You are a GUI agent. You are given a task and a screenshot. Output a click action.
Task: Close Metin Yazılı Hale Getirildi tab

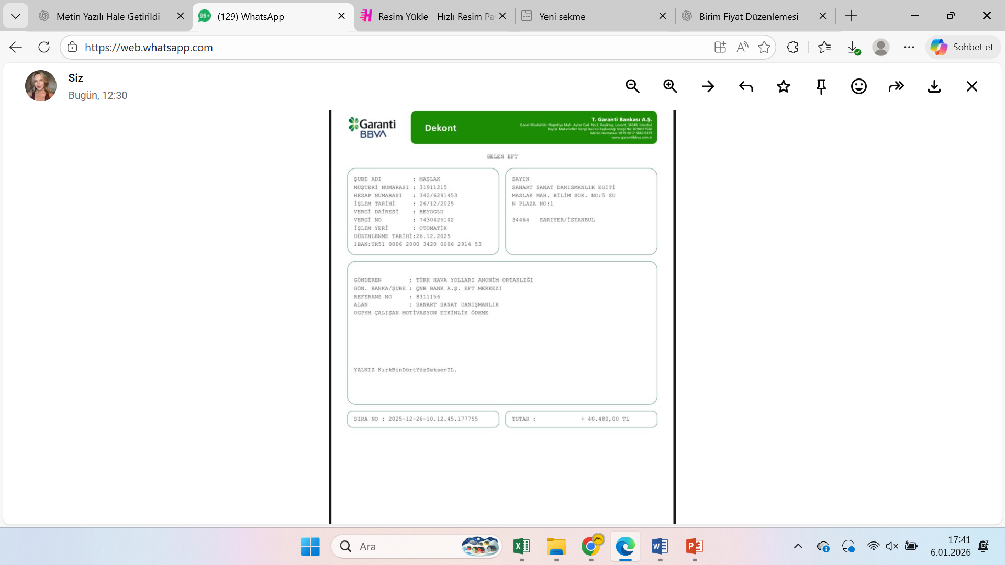(181, 16)
